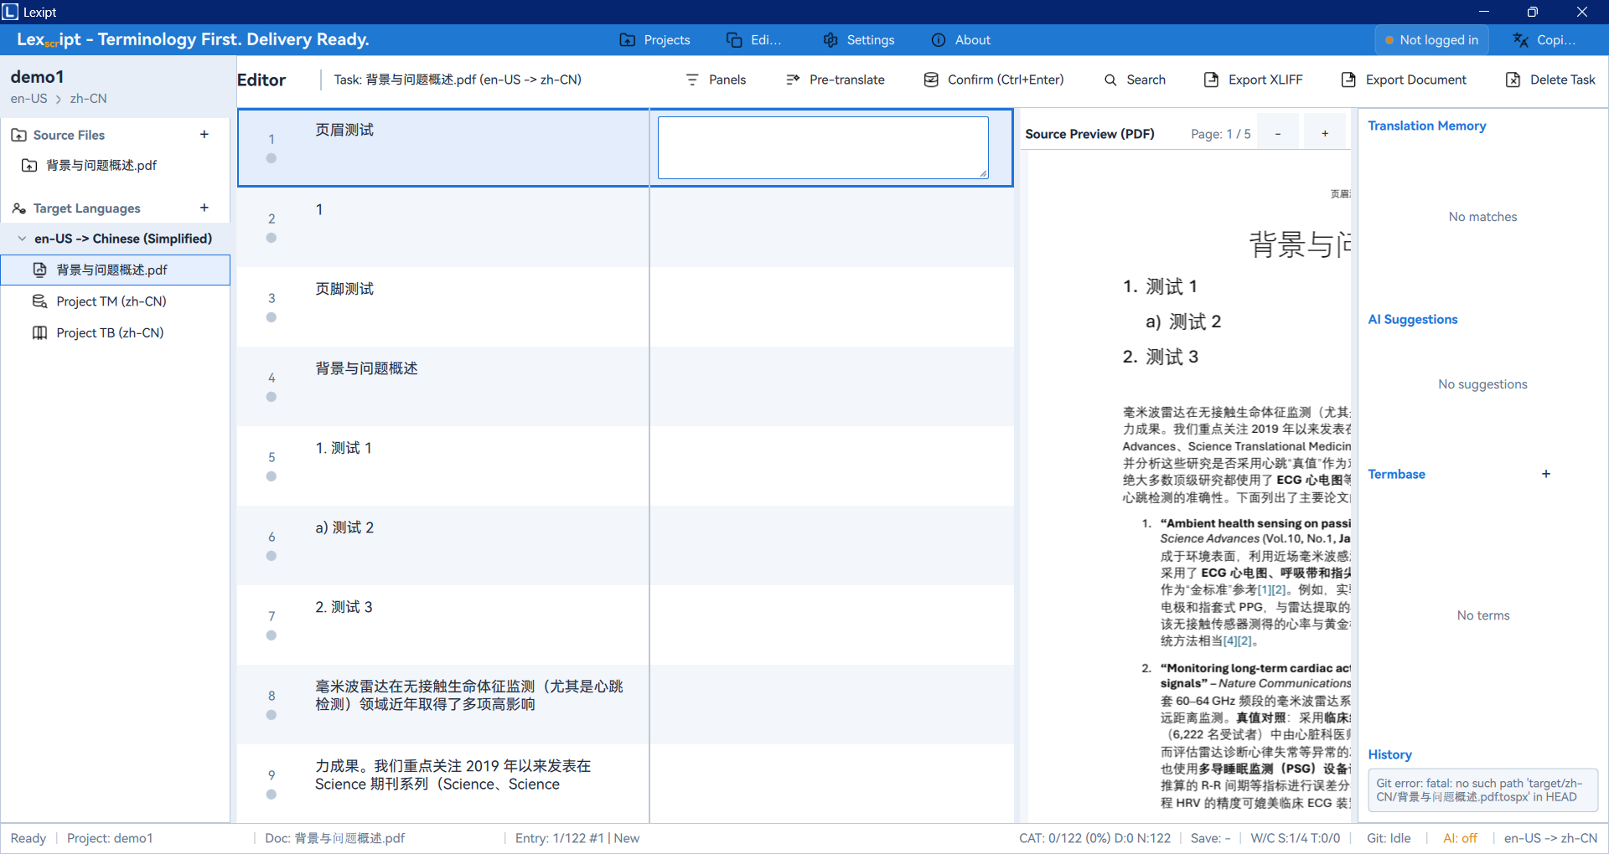
Task: Click the Export XLIFF icon
Action: (x=1211, y=80)
